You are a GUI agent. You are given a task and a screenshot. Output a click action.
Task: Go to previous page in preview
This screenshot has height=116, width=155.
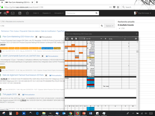pos(72,39)
